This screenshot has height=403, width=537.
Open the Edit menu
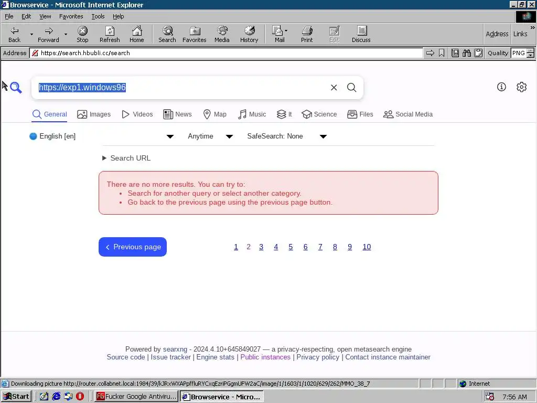pyautogui.click(x=26, y=16)
